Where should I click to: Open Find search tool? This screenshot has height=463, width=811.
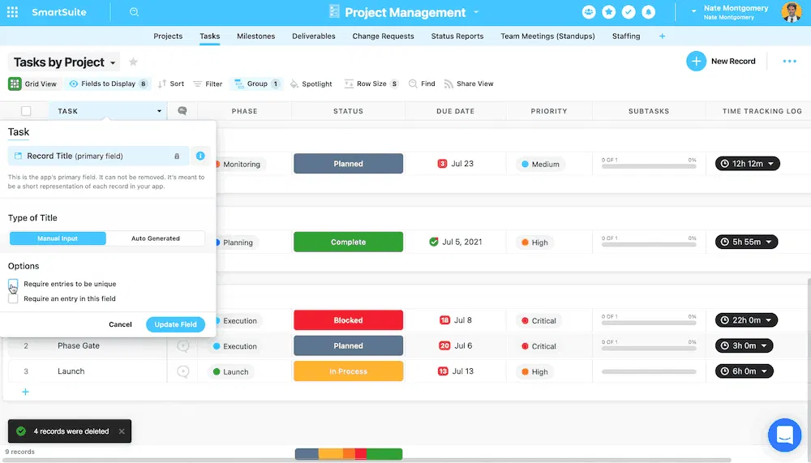coord(422,84)
